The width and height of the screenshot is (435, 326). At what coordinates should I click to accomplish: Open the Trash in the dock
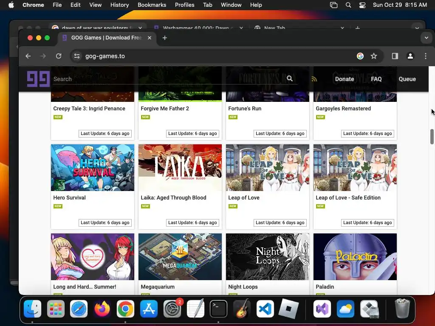(402, 308)
